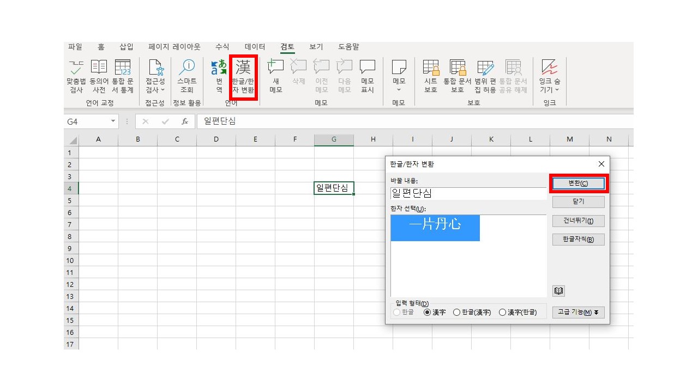Open the Data (데이터) tab

pyautogui.click(x=255, y=47)
